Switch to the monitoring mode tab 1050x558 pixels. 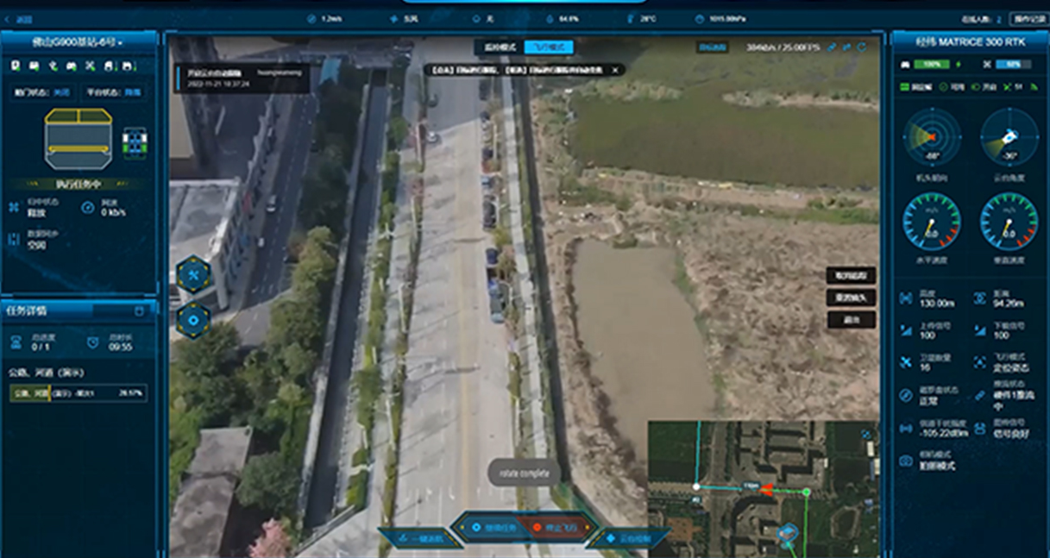(x=499, y=47)
